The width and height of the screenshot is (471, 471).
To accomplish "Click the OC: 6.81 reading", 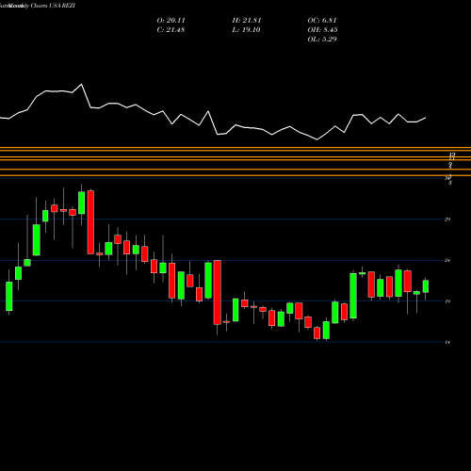I will [322, 21].
